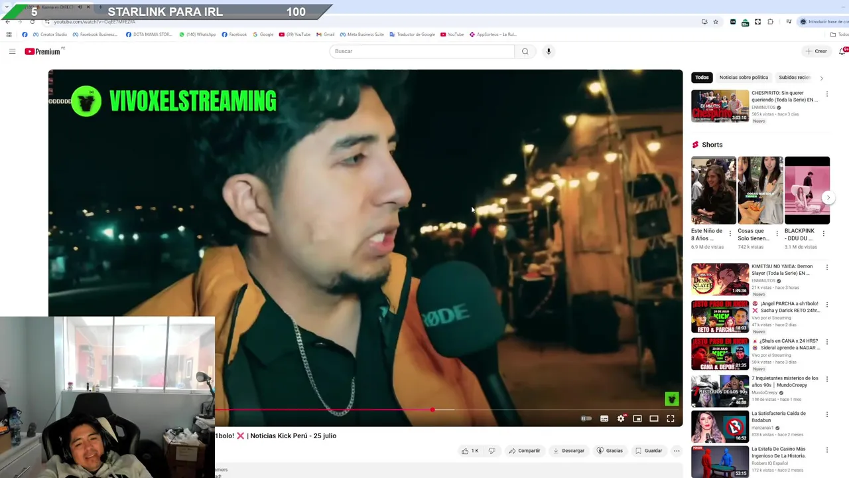This screenshot has height=478, width=849.
Task: Open Traductor de Google bookmark
Action: tap(412, 35)
